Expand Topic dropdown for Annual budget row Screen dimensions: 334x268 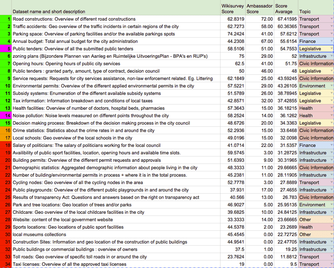point(331,41)
